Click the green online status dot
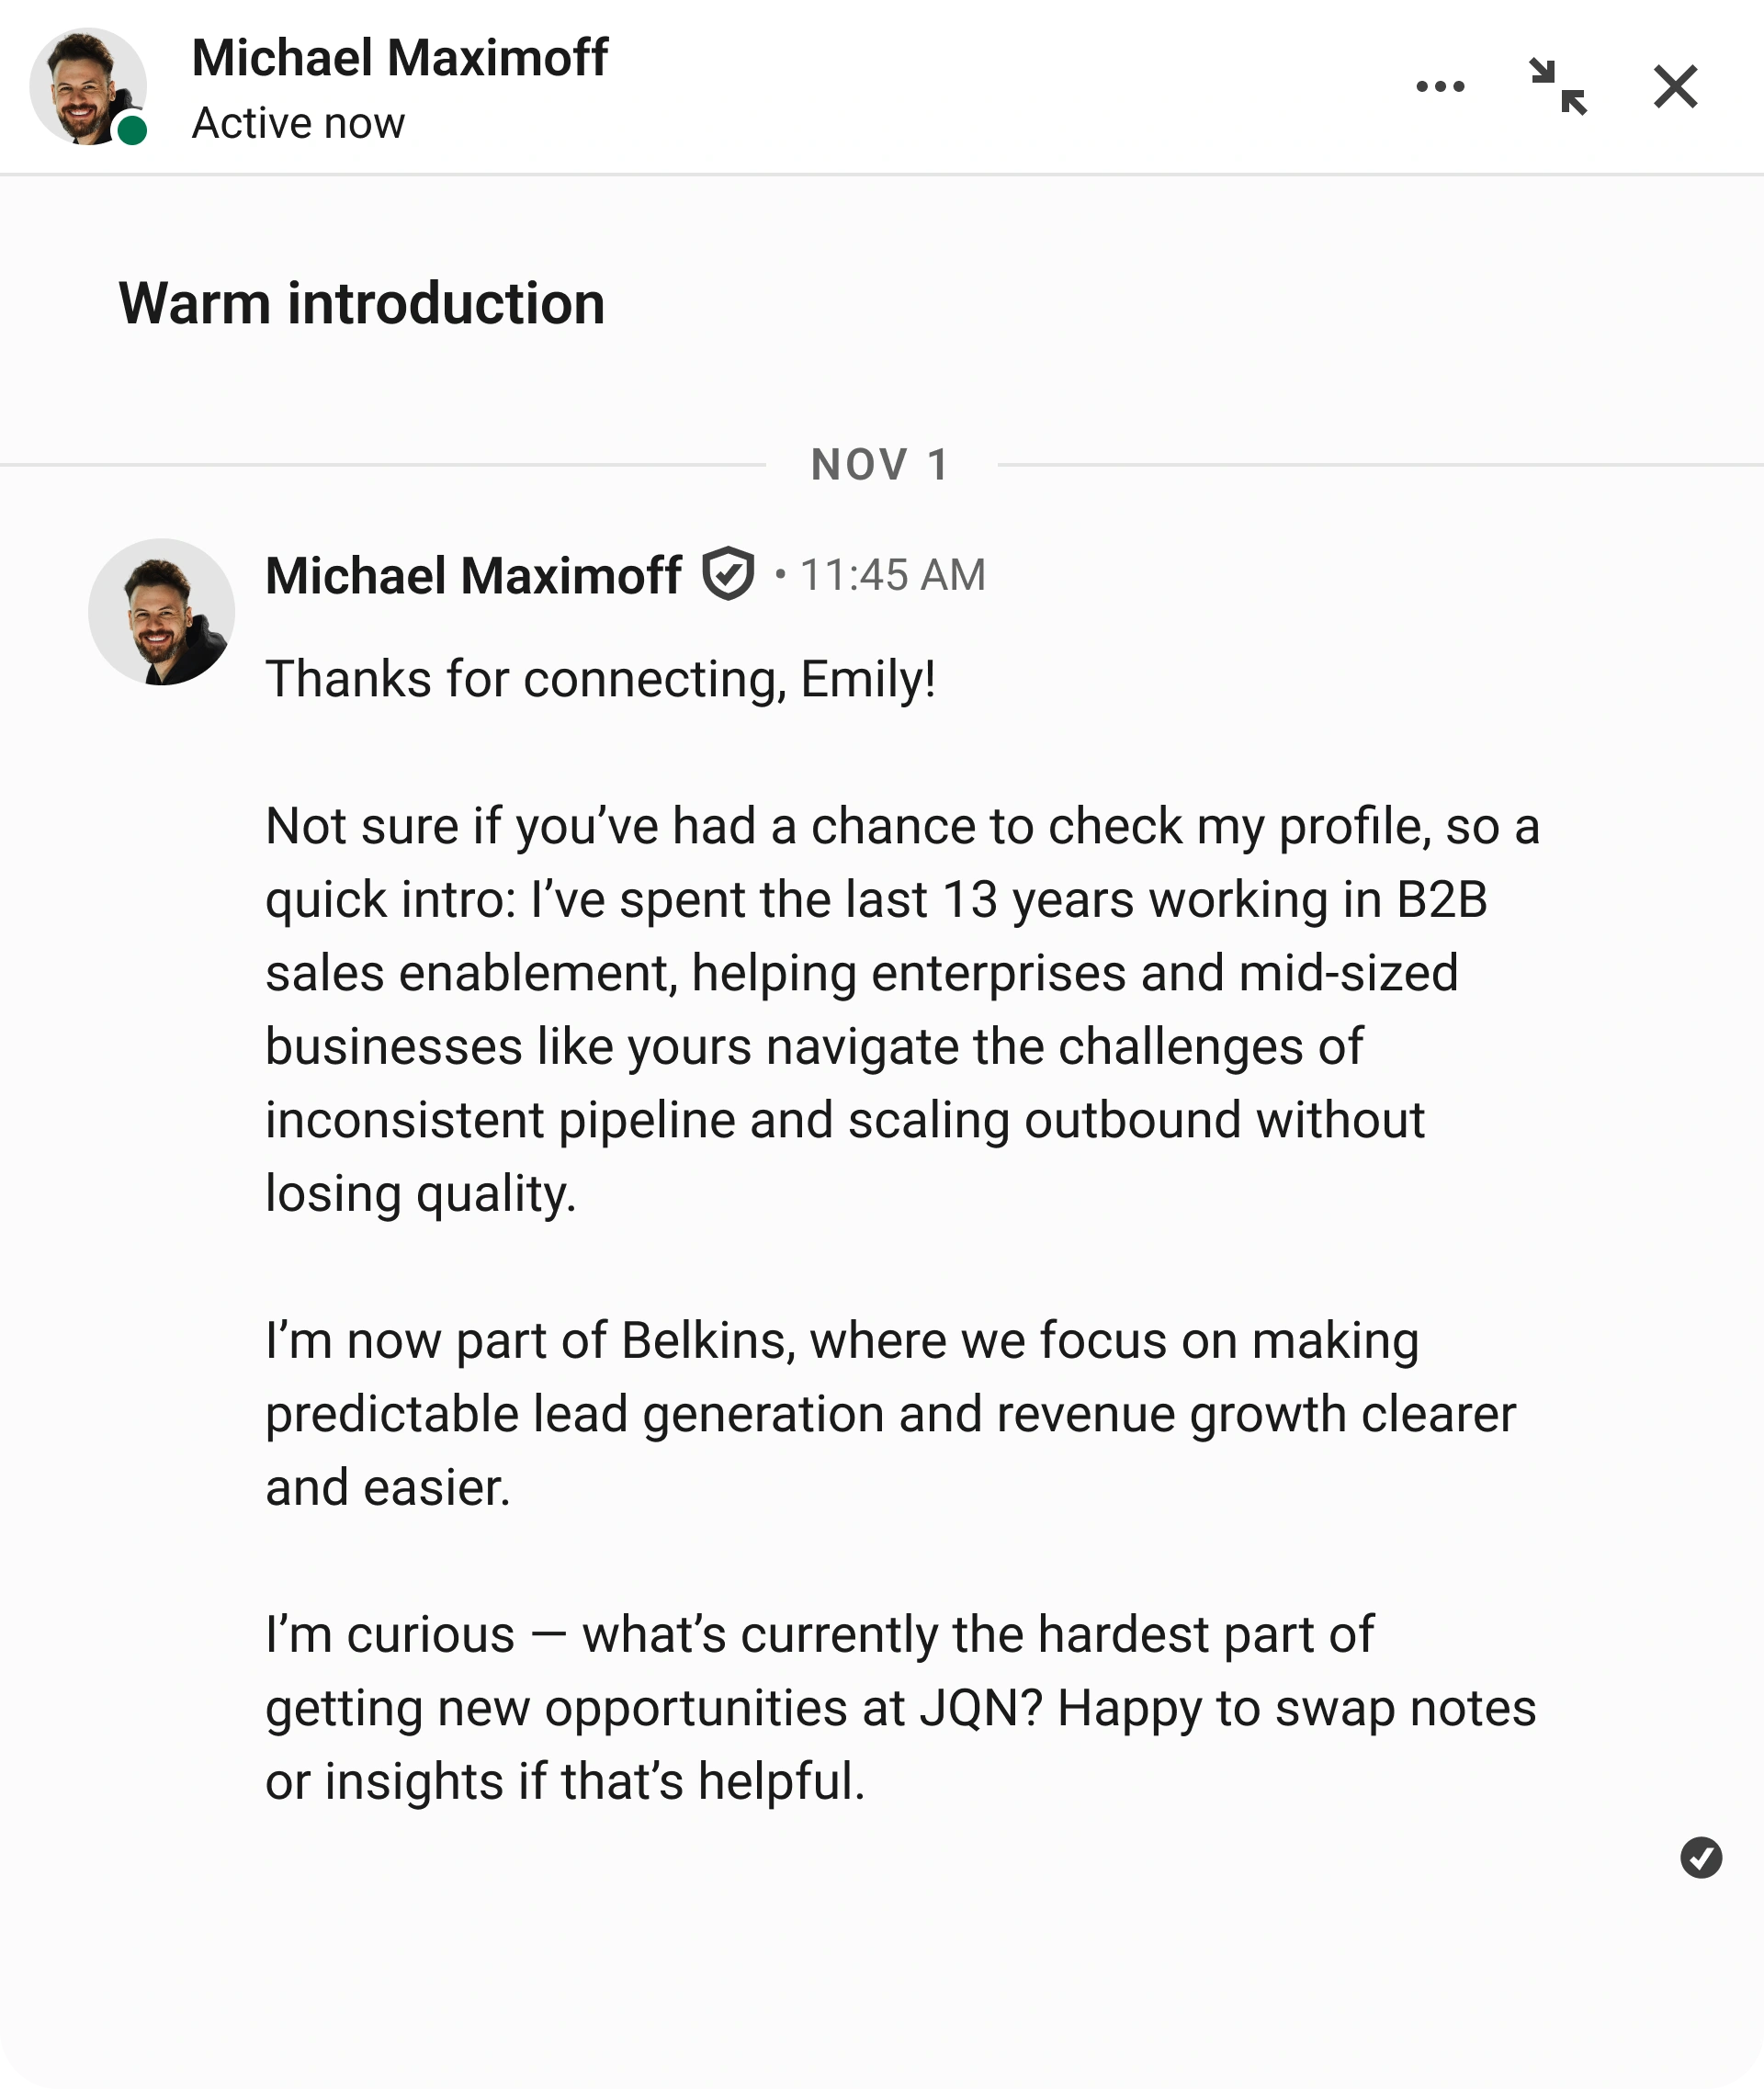This screenshot has width=1764, height=2090. click(132, 130)
